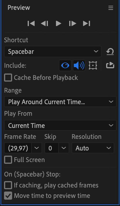
Task: Jump to the first frame
Action: pos(31,23)
